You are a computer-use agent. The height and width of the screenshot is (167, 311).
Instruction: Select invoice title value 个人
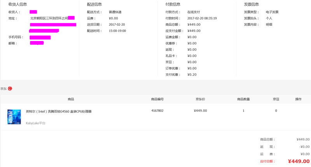click(269, 18)
